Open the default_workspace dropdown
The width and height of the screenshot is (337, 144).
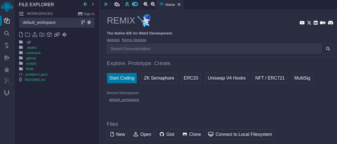pos(57,22)
